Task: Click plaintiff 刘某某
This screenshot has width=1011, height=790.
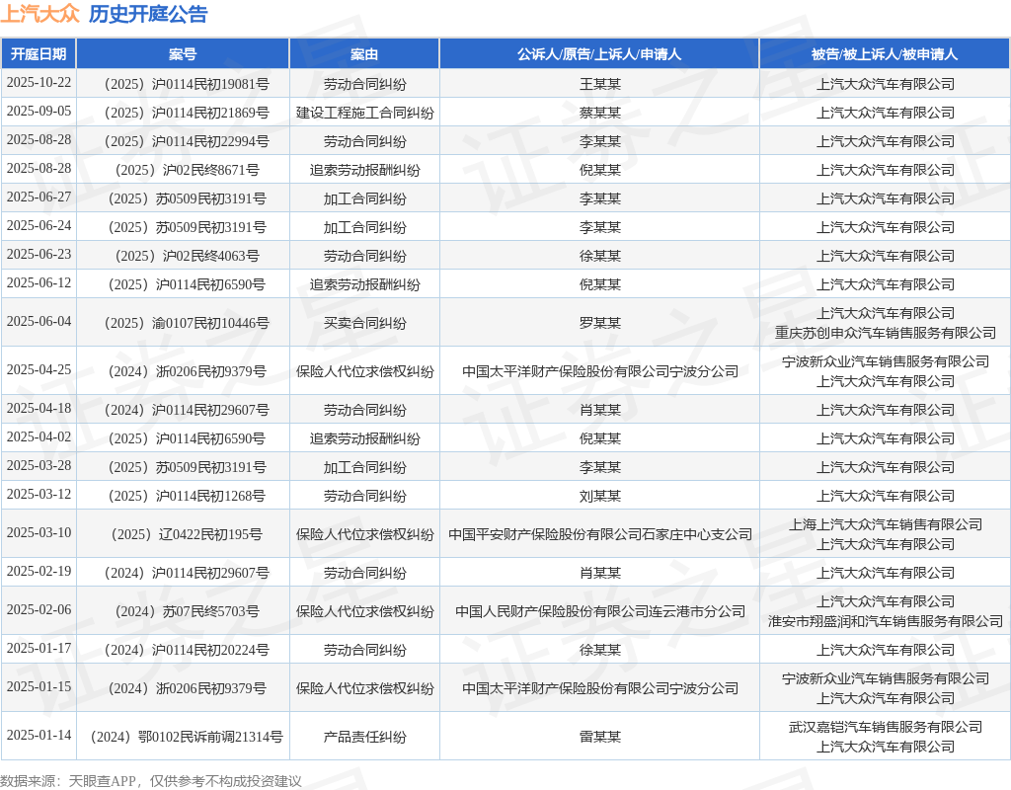Action: [x=599, y=496]
